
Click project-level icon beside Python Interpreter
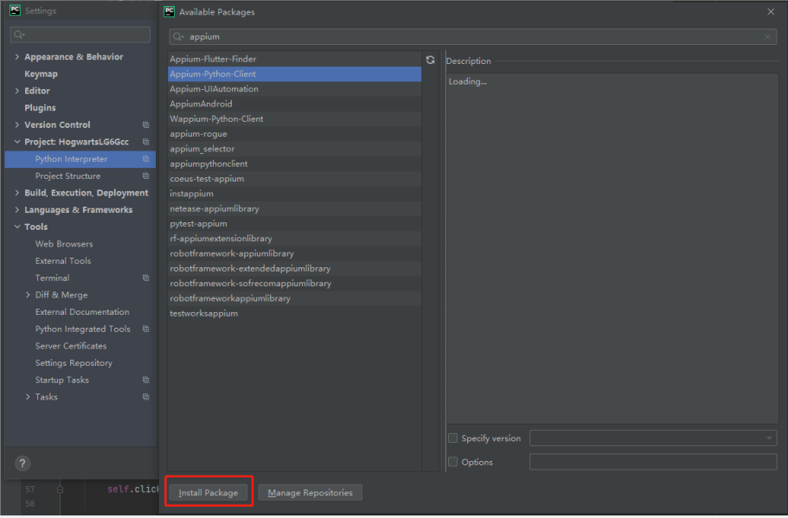coord(145,159)
